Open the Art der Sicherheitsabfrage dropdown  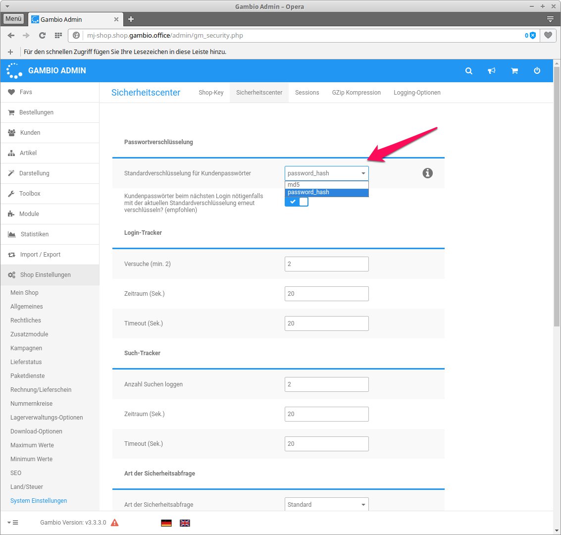[326, 504]
